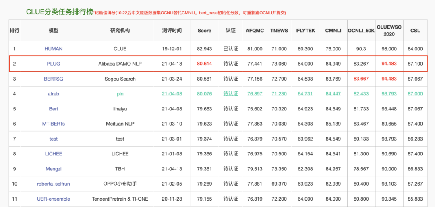Select the Meituan NLP cell
The width and height of the screenshot is (435, 207).
coord(120,124)
